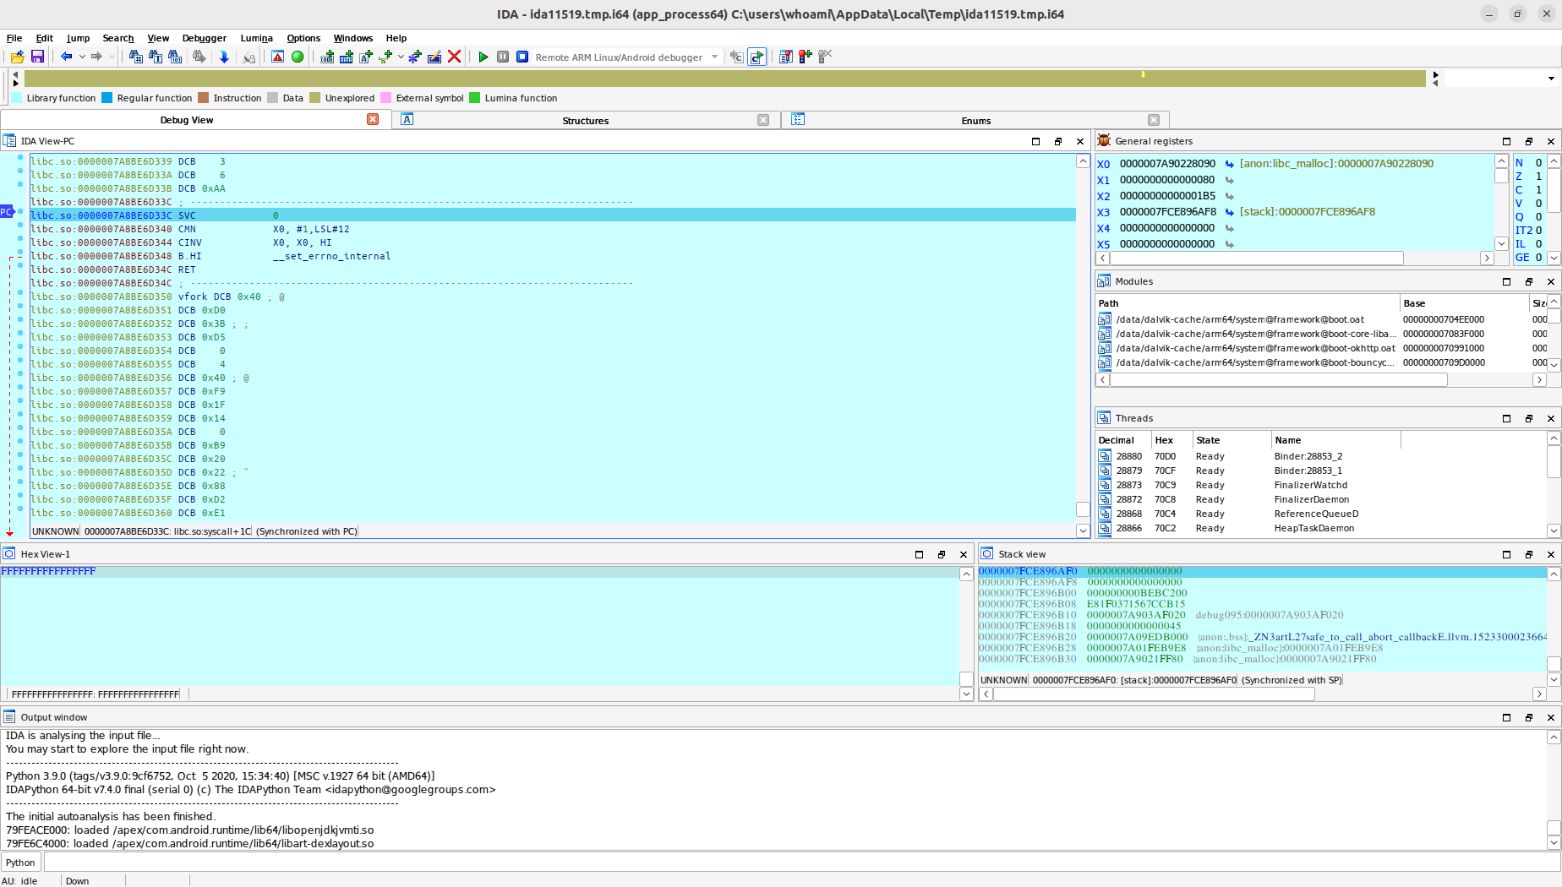Pause the running process
This screenshot has width=1562, height=887.
click(502, 57)
